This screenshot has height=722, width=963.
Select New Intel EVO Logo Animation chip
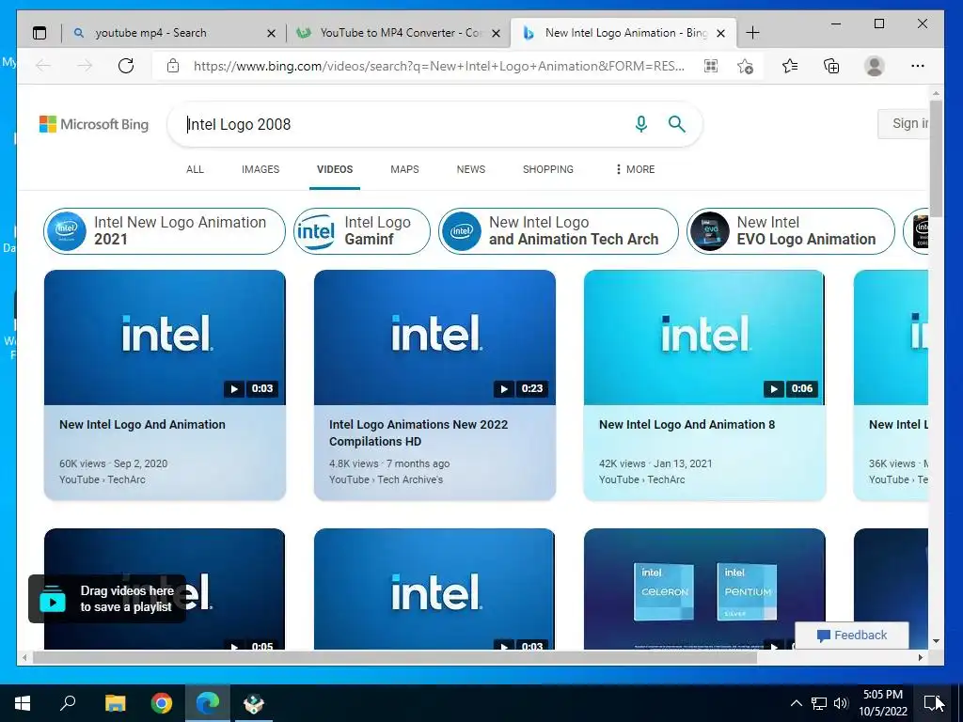coord(790,231)
